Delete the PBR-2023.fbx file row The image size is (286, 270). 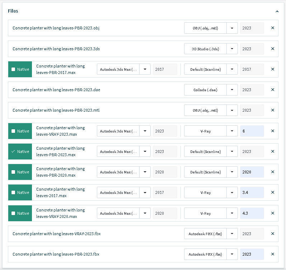coord(272,254)
